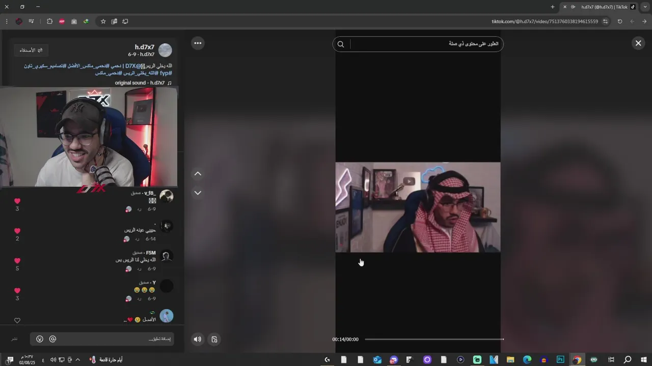
Task: Open the media control music-list icon
Action: point(32,21)
